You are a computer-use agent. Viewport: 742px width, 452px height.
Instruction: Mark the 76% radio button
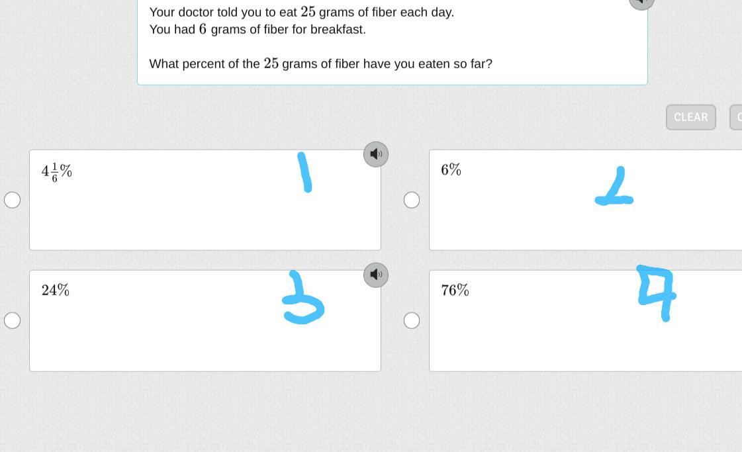411,320
